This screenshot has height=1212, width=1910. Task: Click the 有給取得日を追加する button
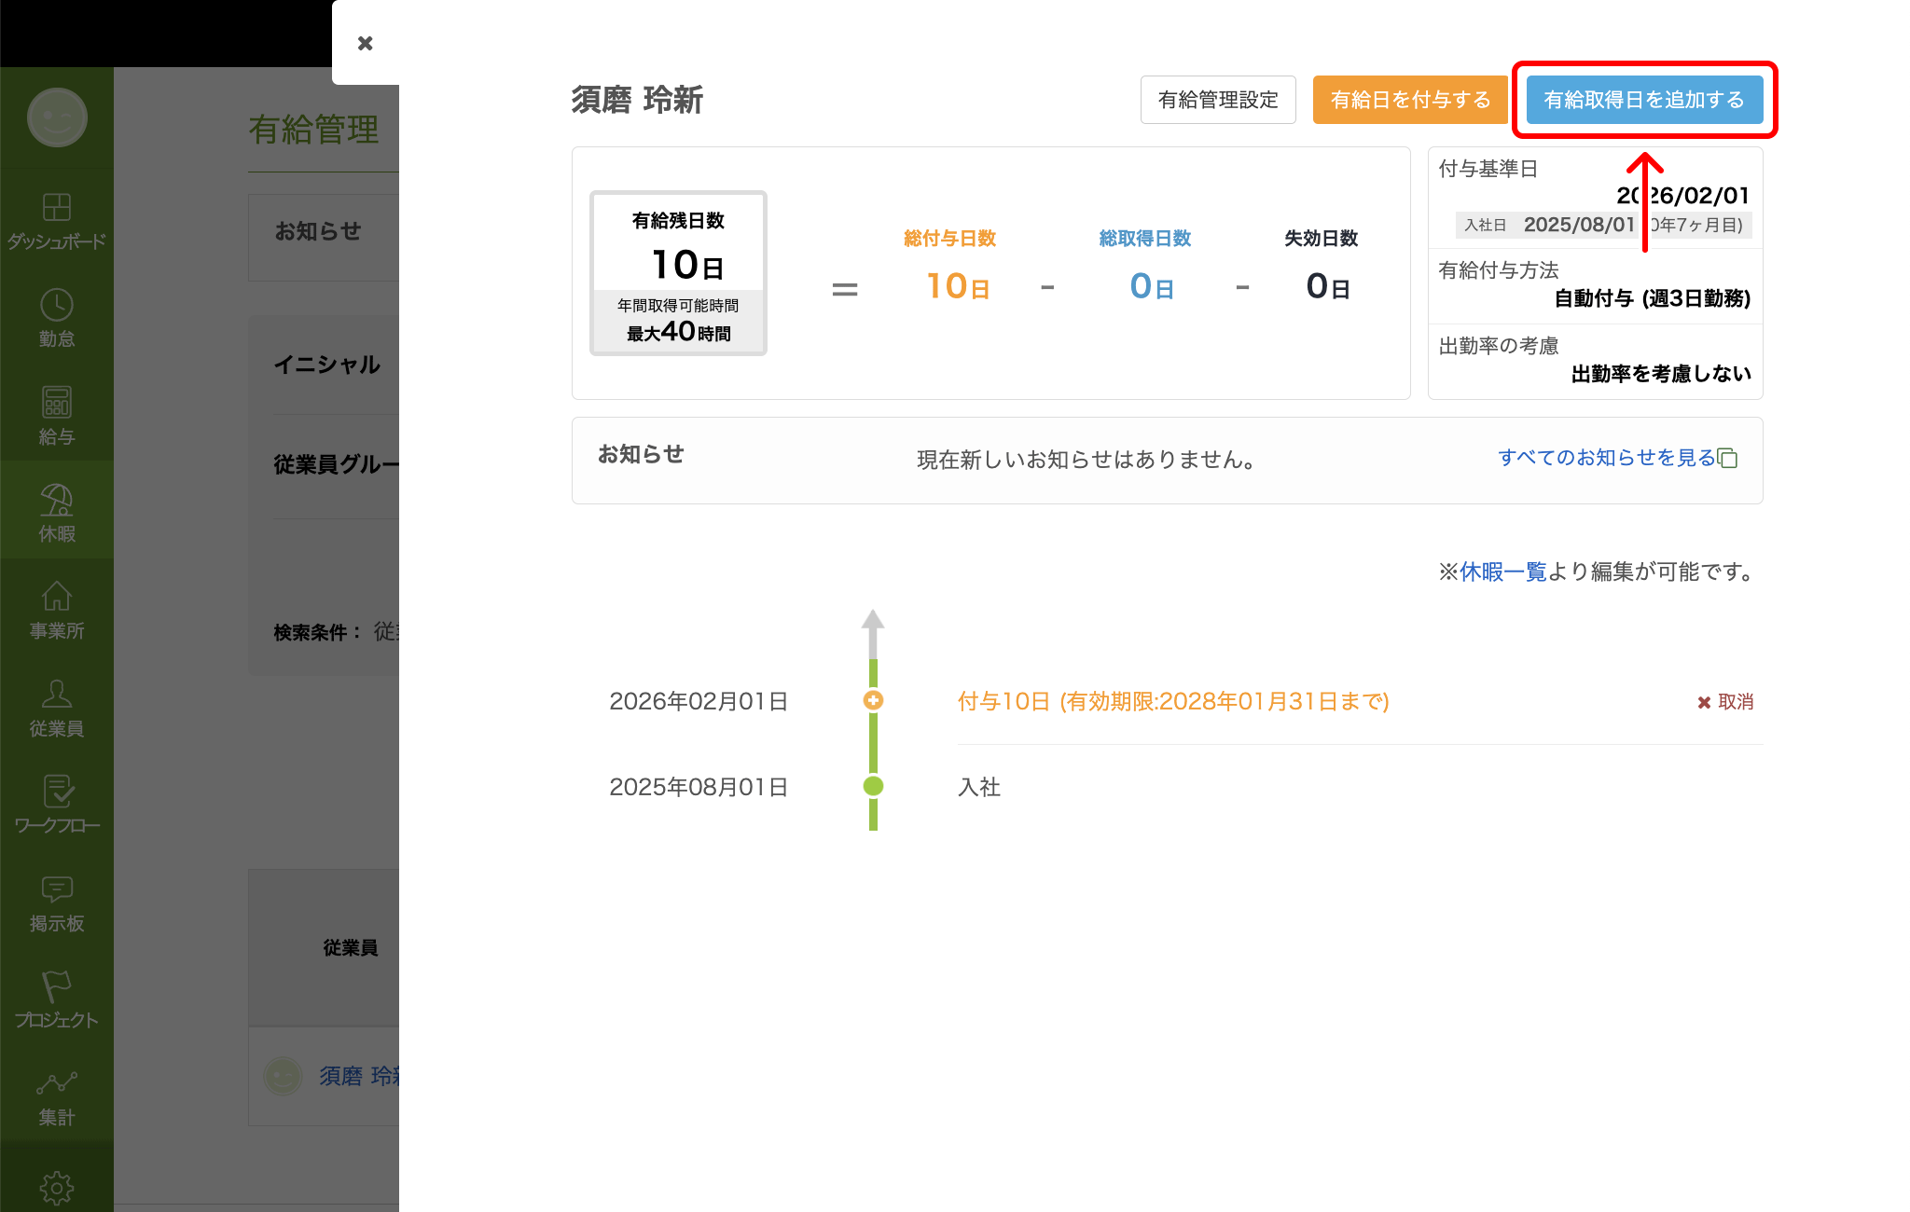tap(1644, 100)
